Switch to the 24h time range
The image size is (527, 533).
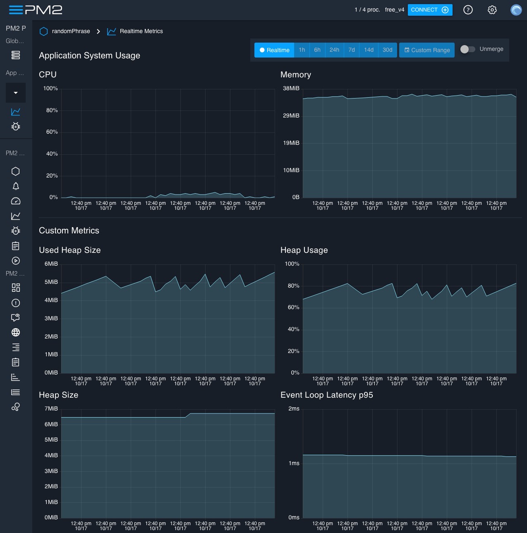tap(335, 50)
